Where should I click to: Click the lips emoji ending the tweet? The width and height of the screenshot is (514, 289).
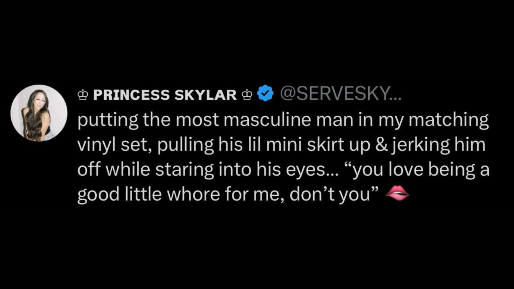(x=397, y=194)
